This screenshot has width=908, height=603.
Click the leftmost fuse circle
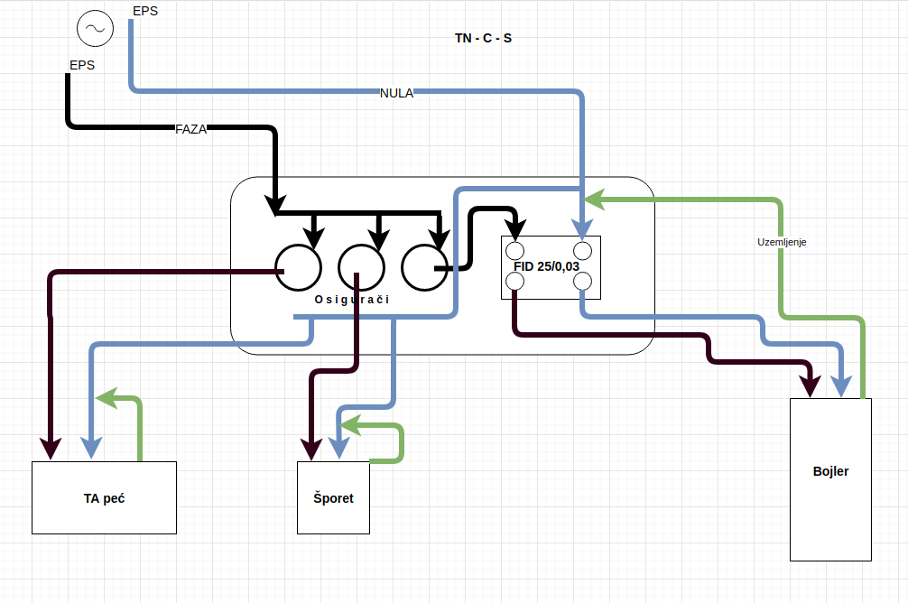tap(298, 268)
